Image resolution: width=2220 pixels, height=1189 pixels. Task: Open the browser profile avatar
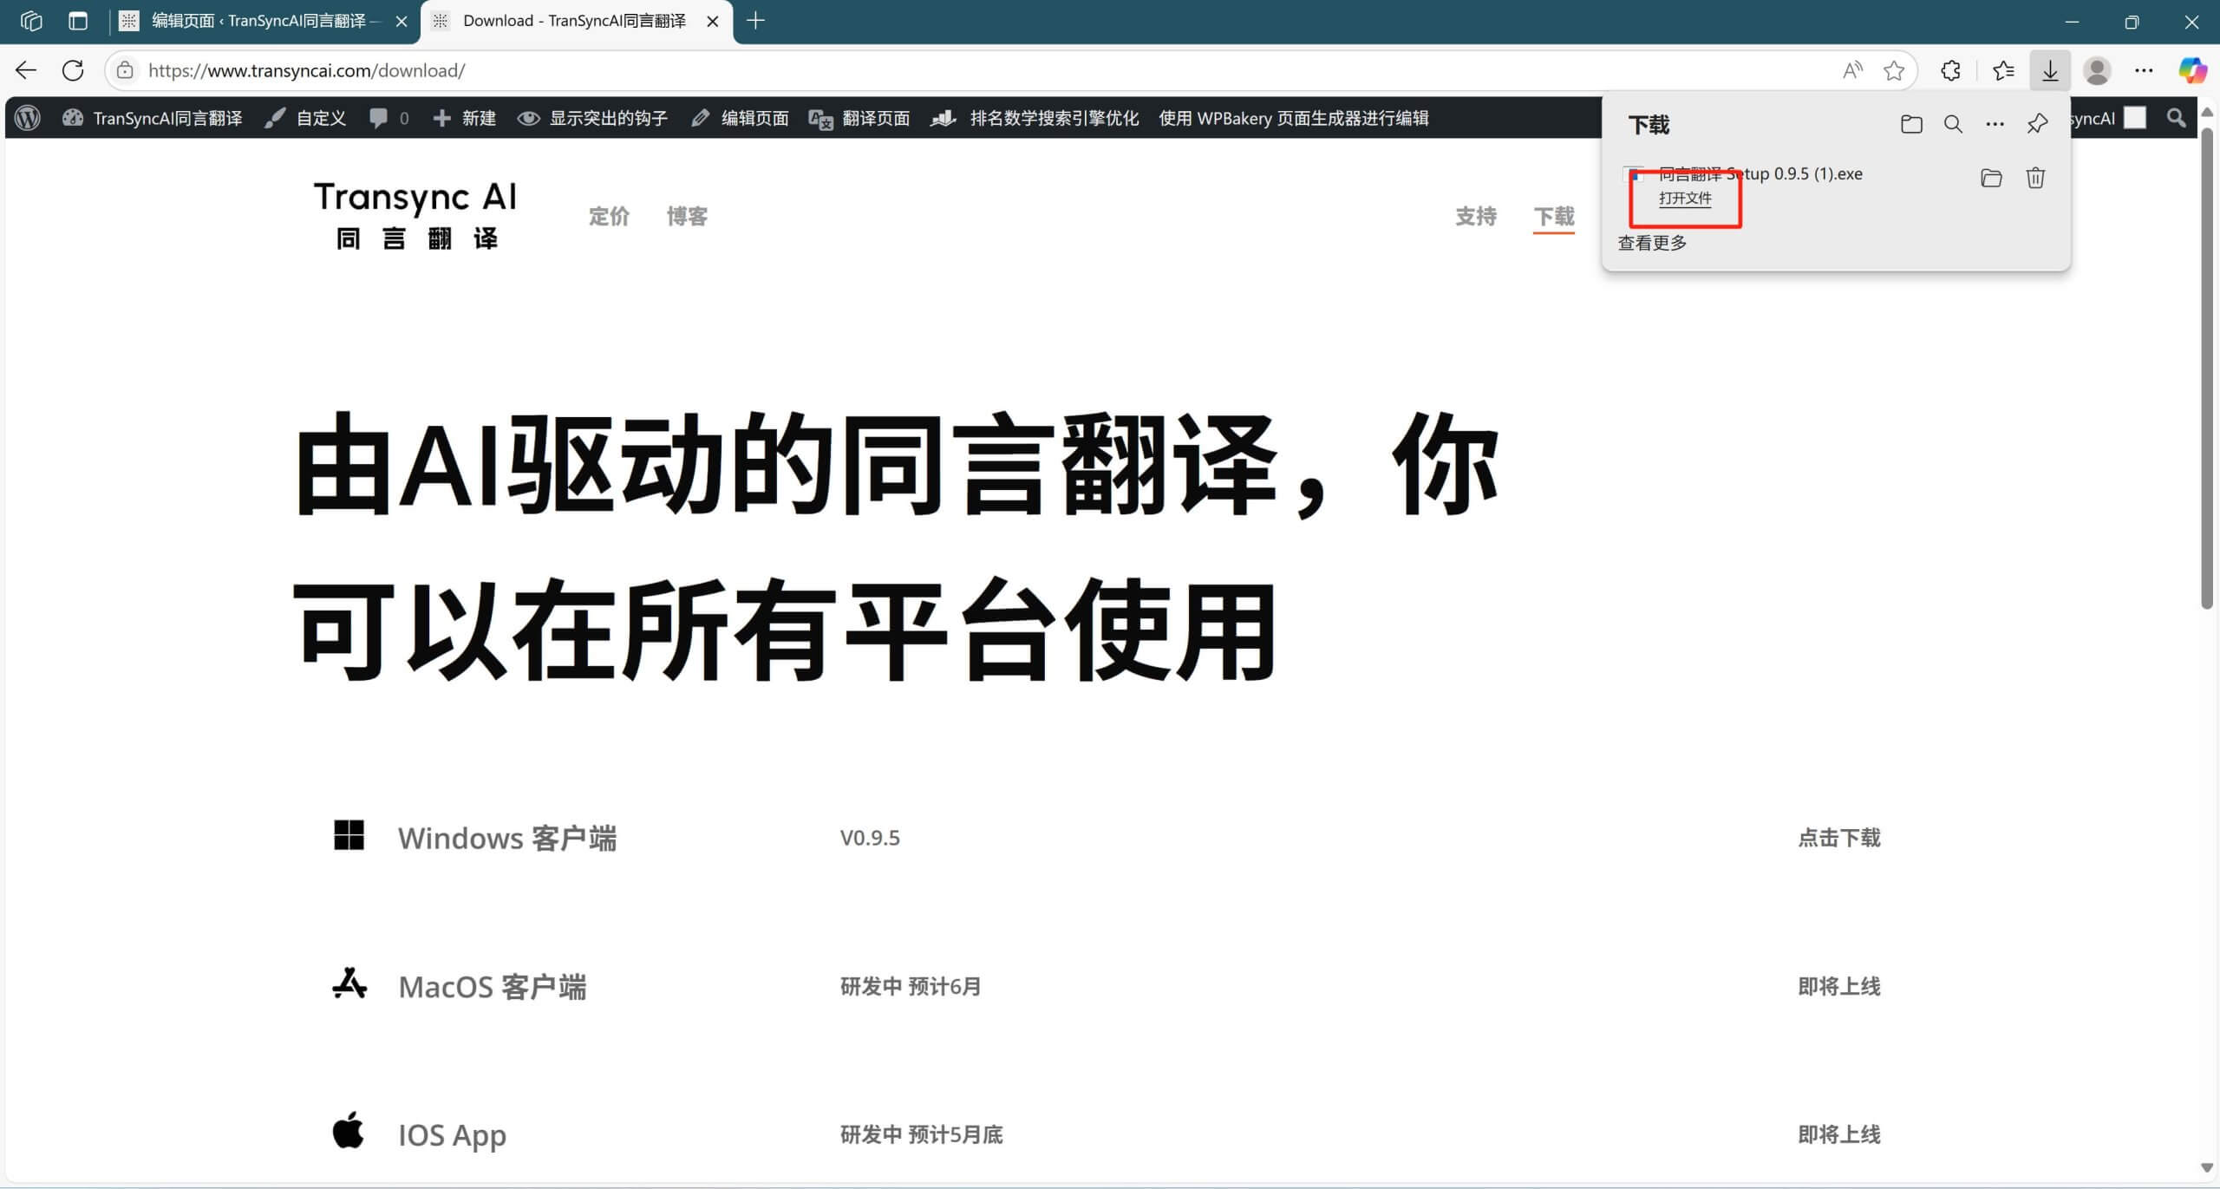click(x=2097, y=70)
